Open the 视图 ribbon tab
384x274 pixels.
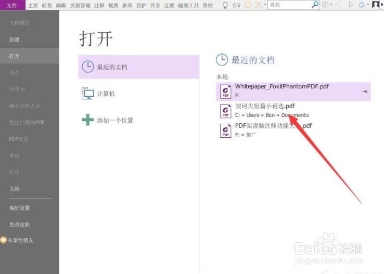click(113, 5)
